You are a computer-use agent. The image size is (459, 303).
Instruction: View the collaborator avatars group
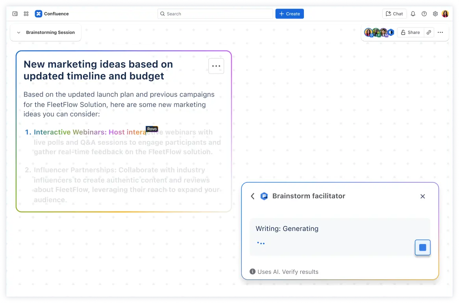coord(379,33)
